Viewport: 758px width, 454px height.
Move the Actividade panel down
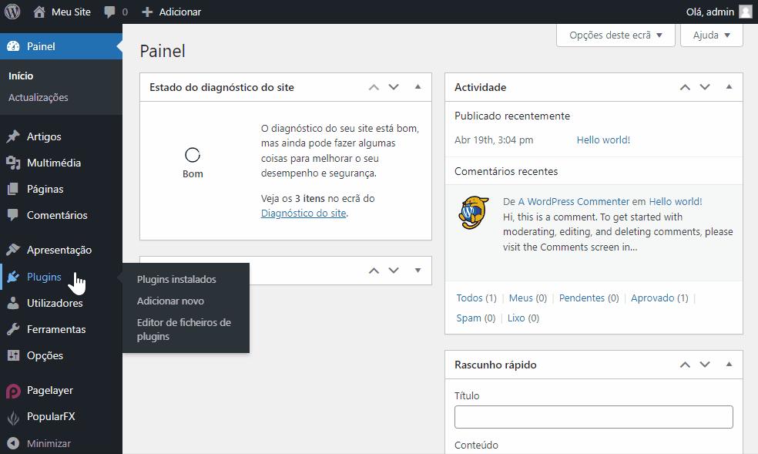tap(706, 88)
